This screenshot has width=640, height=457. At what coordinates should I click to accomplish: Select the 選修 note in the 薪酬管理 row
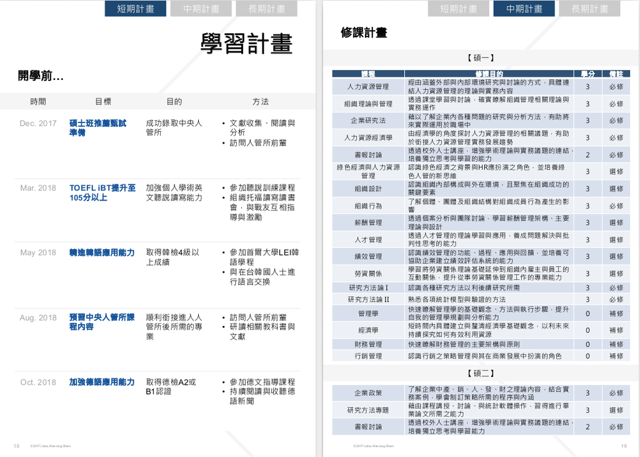pyautogui.click(x=616, y=223)
